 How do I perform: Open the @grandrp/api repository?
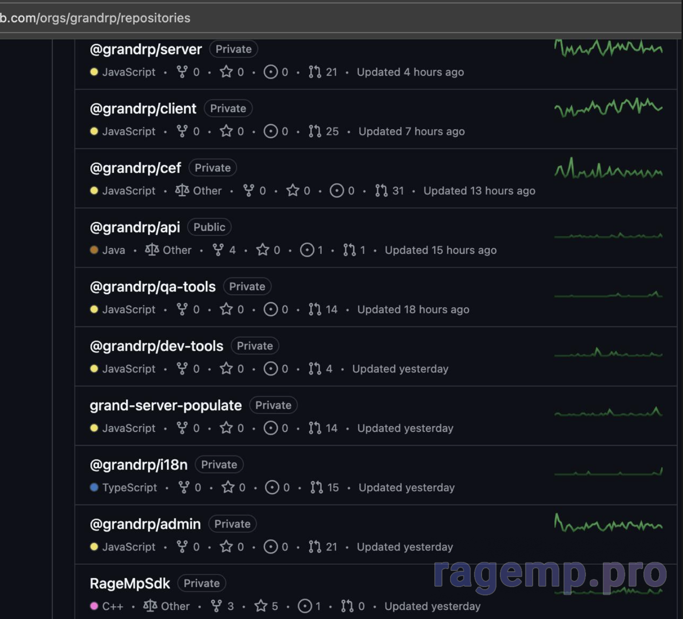pyautogui.click(x=135, y=228)
